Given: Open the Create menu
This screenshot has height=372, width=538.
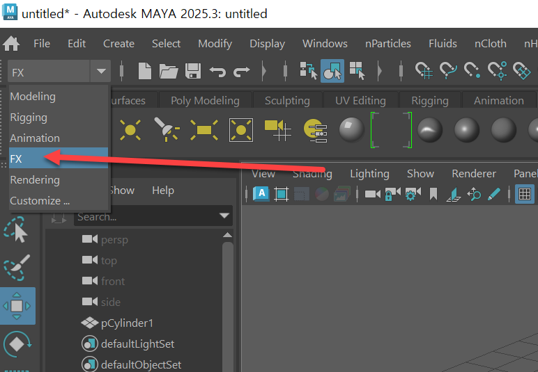Looking at the screenshot, I should tap(118, 44).
